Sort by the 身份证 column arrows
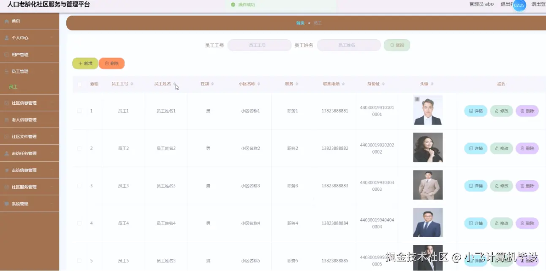Screen dimensions: 546x271 pos(383,84)
